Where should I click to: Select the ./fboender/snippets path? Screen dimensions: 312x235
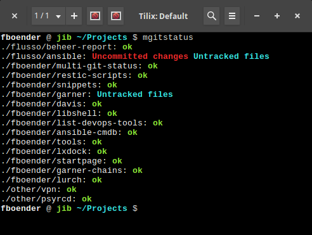(51, 85)
